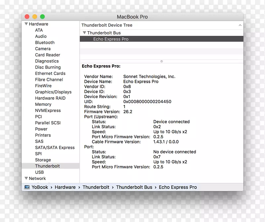Navigate to Hardware via breadcrumb
Viewport: 265px width, 222px height.
click(x=65, y=187)
